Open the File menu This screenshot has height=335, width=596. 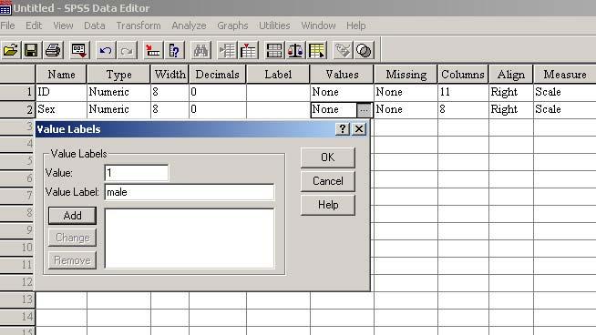point(7,25)
